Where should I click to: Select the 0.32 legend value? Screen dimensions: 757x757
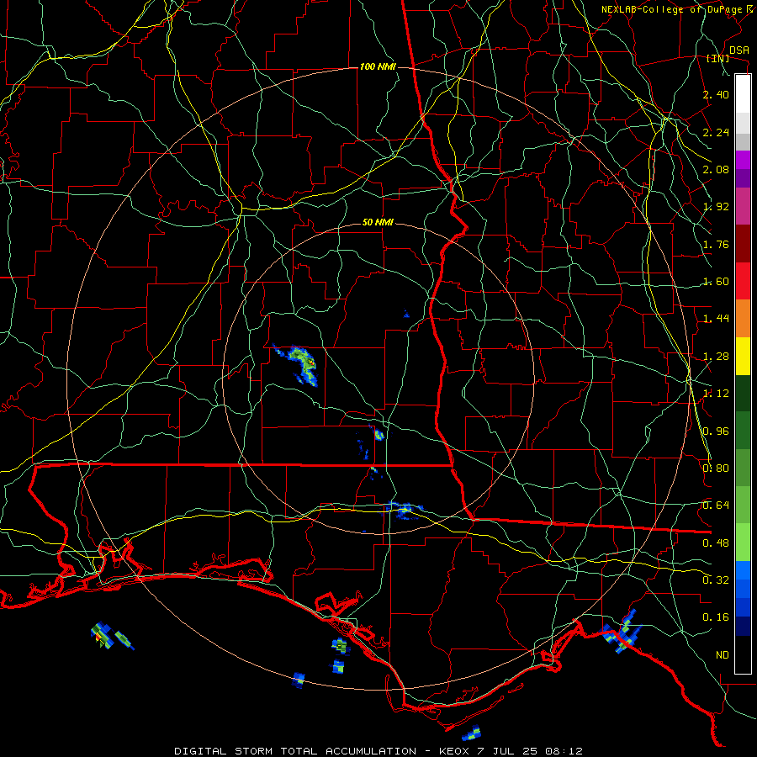pos(716,580)
